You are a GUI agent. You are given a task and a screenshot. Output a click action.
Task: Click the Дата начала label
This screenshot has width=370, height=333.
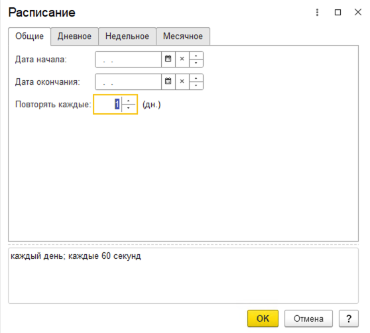click(x=41, y=60)
